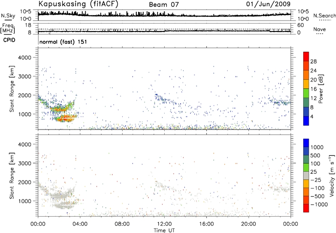Click the 'N.Sky' legend label
Image resolution: width=336 pixels, height=233 pixels.
tap(8, 16)
